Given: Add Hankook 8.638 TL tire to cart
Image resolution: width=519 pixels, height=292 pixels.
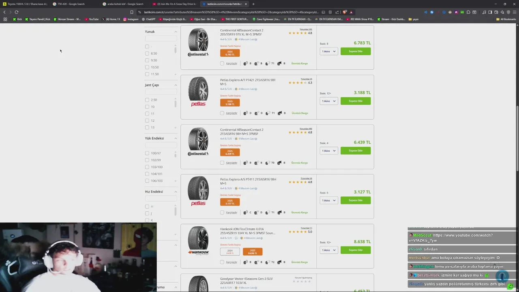Looking at the screenshot, I should pyautogui.click(x=356, y=250).
